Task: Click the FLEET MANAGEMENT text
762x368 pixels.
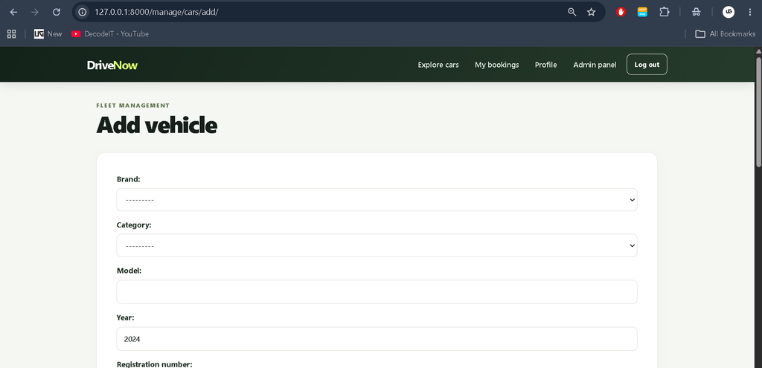Action: click(132, 106)
